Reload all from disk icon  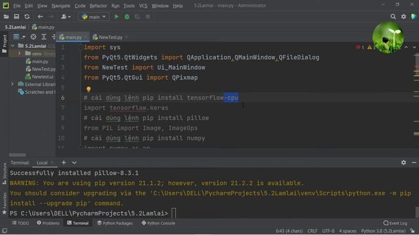tap(27, 16)
